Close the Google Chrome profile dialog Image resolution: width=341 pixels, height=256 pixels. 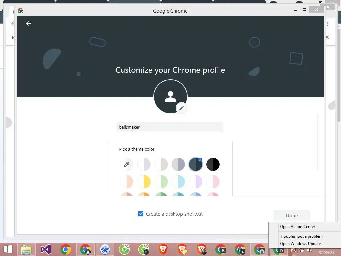point(316,9)
